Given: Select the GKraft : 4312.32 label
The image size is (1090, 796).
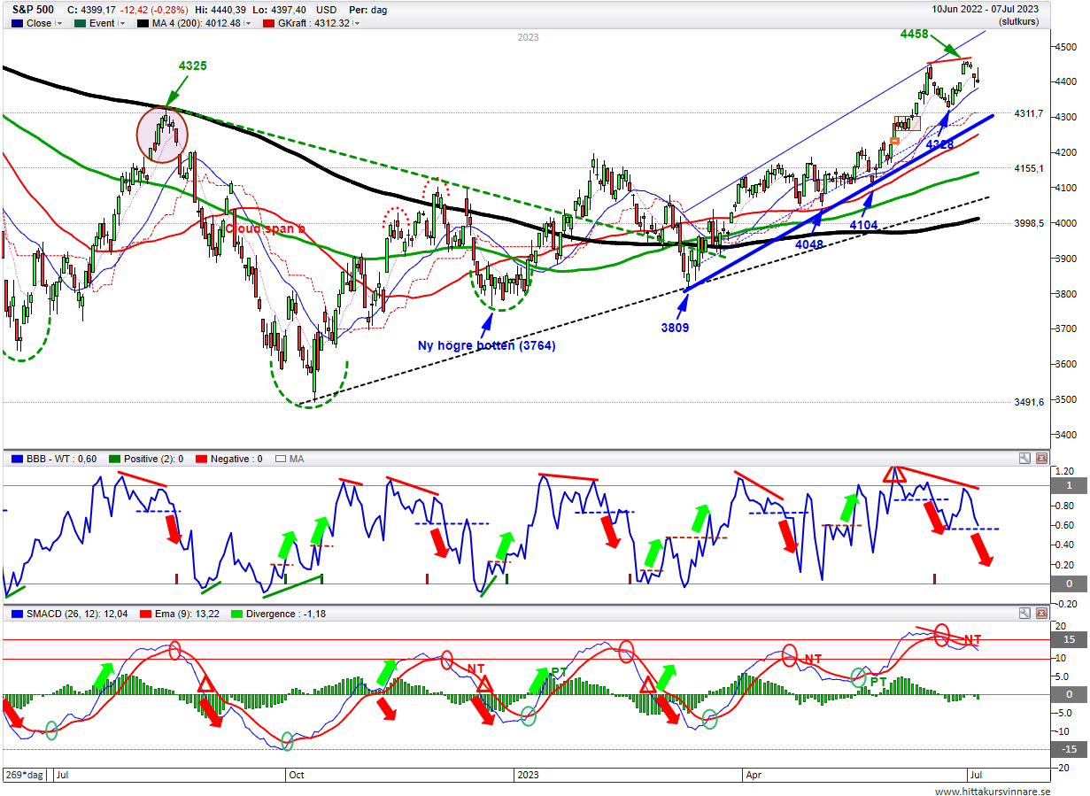Looking at the screenshot, I should pos(314,23).
